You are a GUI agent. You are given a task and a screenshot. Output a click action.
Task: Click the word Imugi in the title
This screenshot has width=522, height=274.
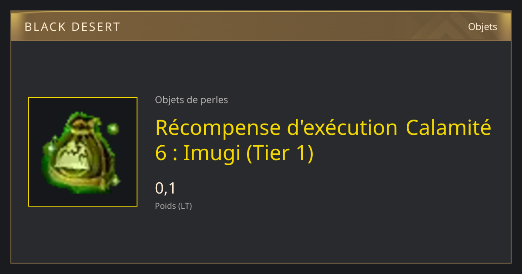click(x=212, y=154)
